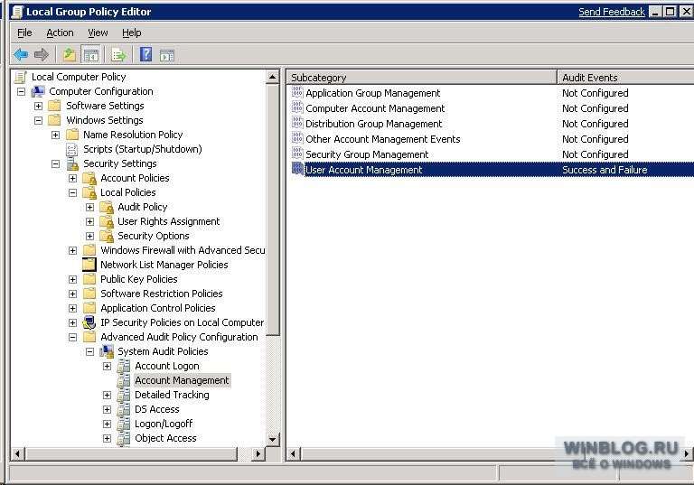Click the User Account Management row icon
The height and width of the screenshot is (485, 694).
click(x=297, y=170)
